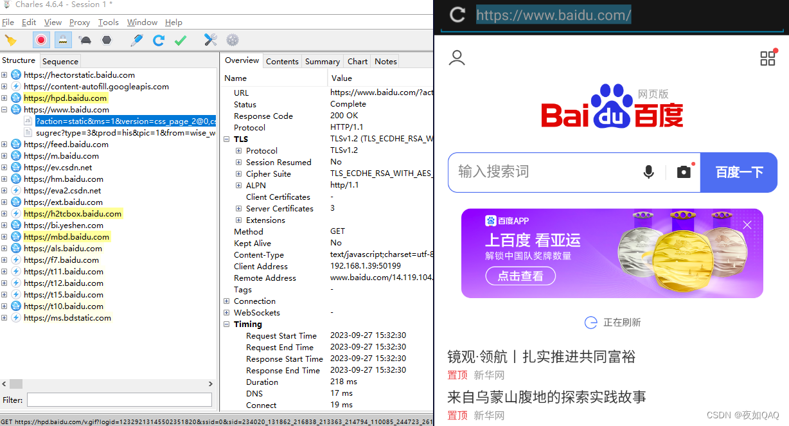Open the Tools menu
Screen dimensions: 789x426
[109, 22]
